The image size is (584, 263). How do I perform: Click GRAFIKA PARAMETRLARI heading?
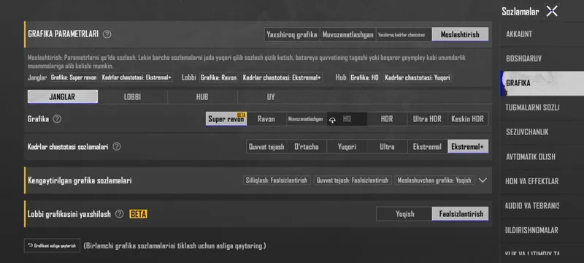64,34
